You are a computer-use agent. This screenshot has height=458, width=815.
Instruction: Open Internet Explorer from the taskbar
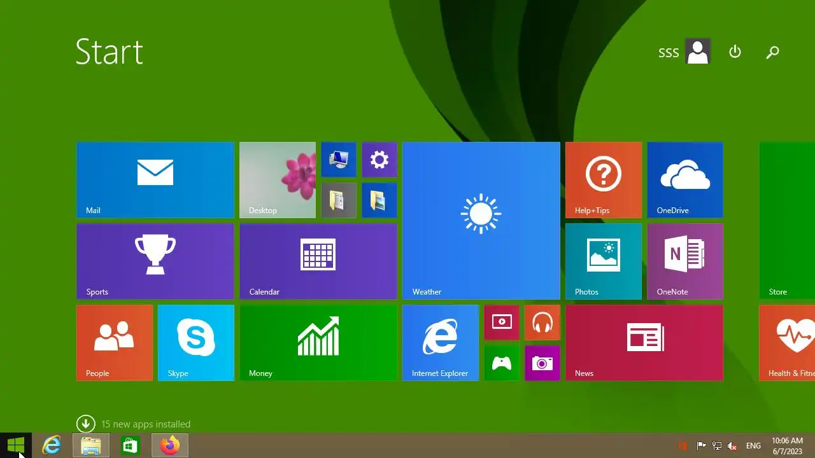[x=52, y=445]
